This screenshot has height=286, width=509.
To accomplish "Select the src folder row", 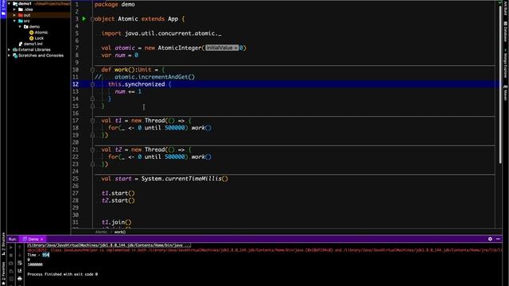I will pyautogui.click(x=38, y=21).
